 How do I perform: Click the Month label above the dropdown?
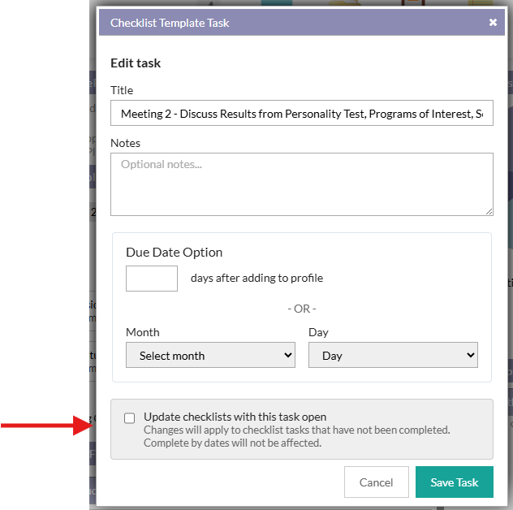(x=143, y=332)
